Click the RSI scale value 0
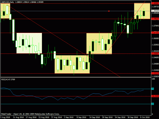This screenshot has height=119, width=159. pyautogui.click(x=152, y=114)
